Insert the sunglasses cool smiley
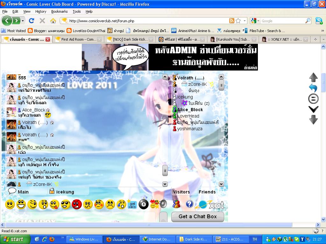326x244 pixels. [66, 205]
